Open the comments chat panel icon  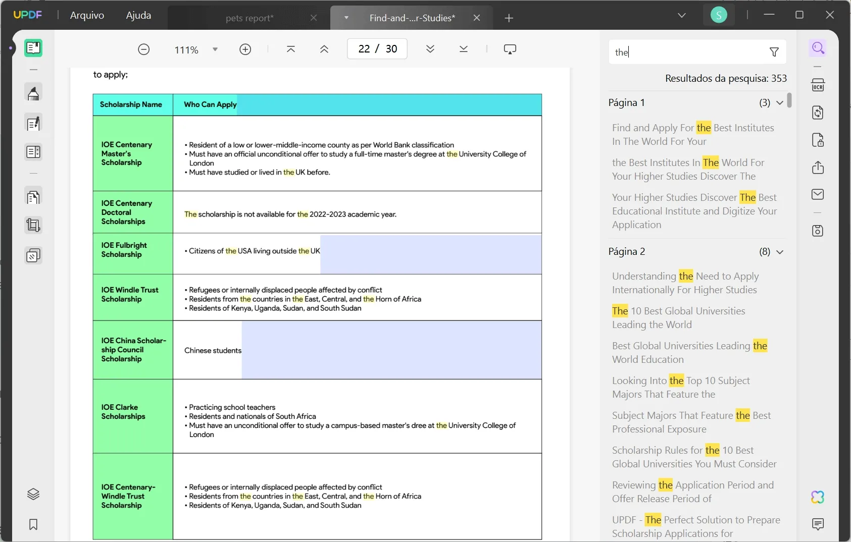(818, 524)
